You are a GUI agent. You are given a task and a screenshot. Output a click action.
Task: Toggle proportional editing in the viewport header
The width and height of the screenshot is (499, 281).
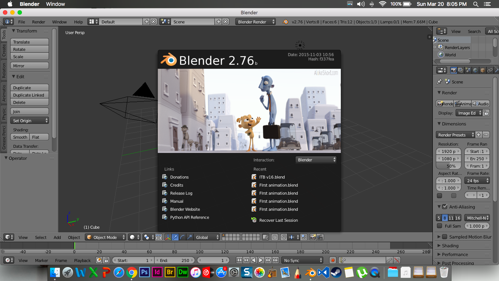tap(274, 237)
